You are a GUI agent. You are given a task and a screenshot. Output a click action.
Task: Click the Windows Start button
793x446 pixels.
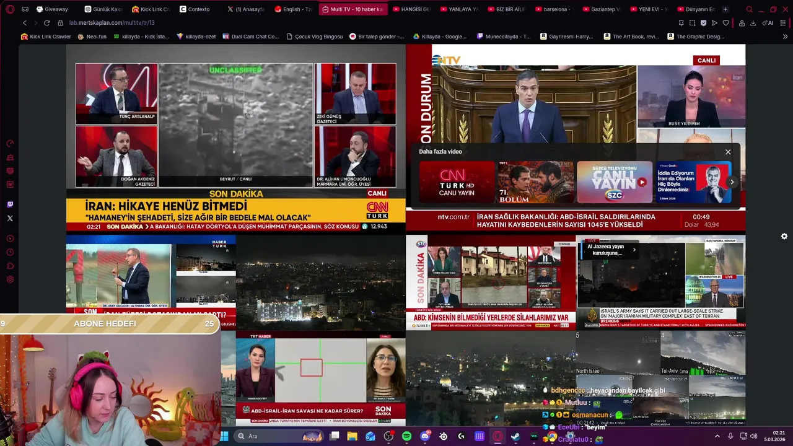coord(224,436)
